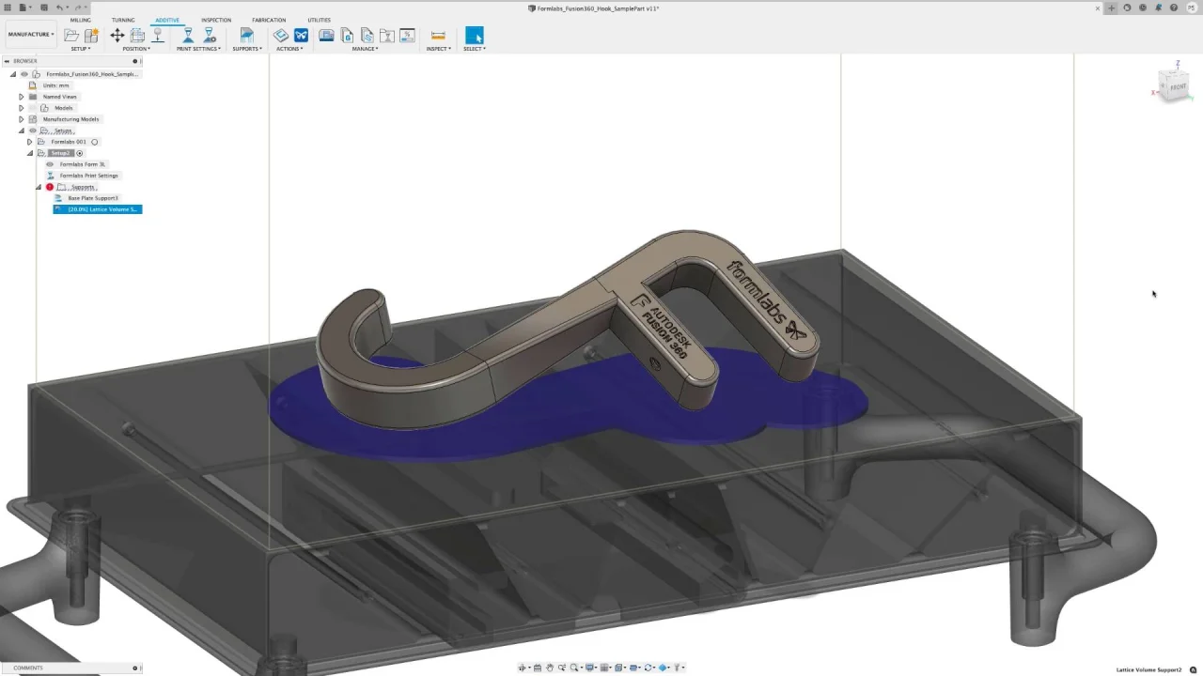Open the Print Setting Editor icon with gear
Viewport: 1203px width, 676px height.
point(209,35)
